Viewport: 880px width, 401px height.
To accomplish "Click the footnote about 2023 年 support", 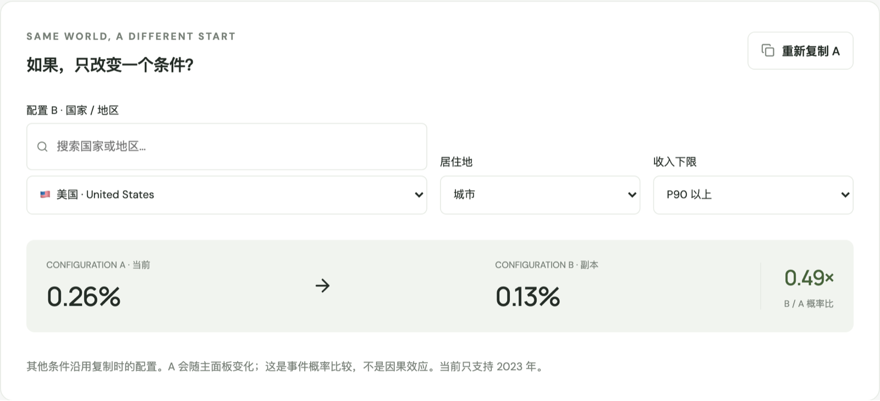I will (285, 366).
